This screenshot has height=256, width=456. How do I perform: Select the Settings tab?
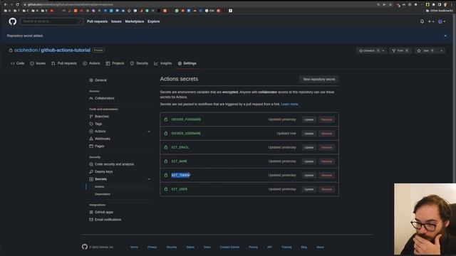click(x=187, y=63)
